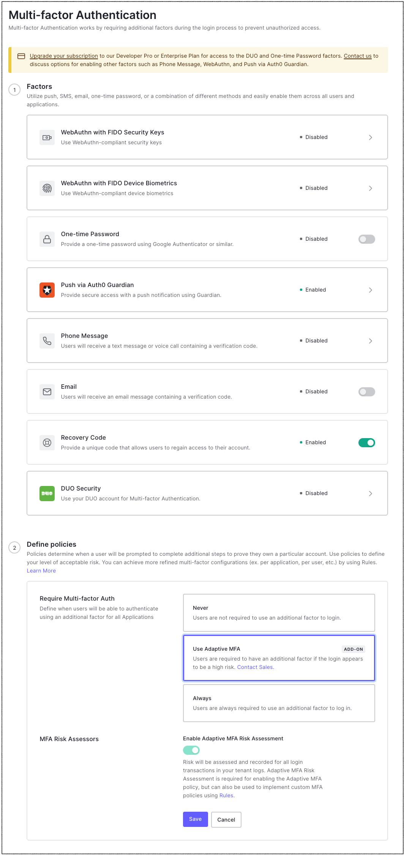
Task: Click the WebAuthn security key icon
Action: coord(47,137)
